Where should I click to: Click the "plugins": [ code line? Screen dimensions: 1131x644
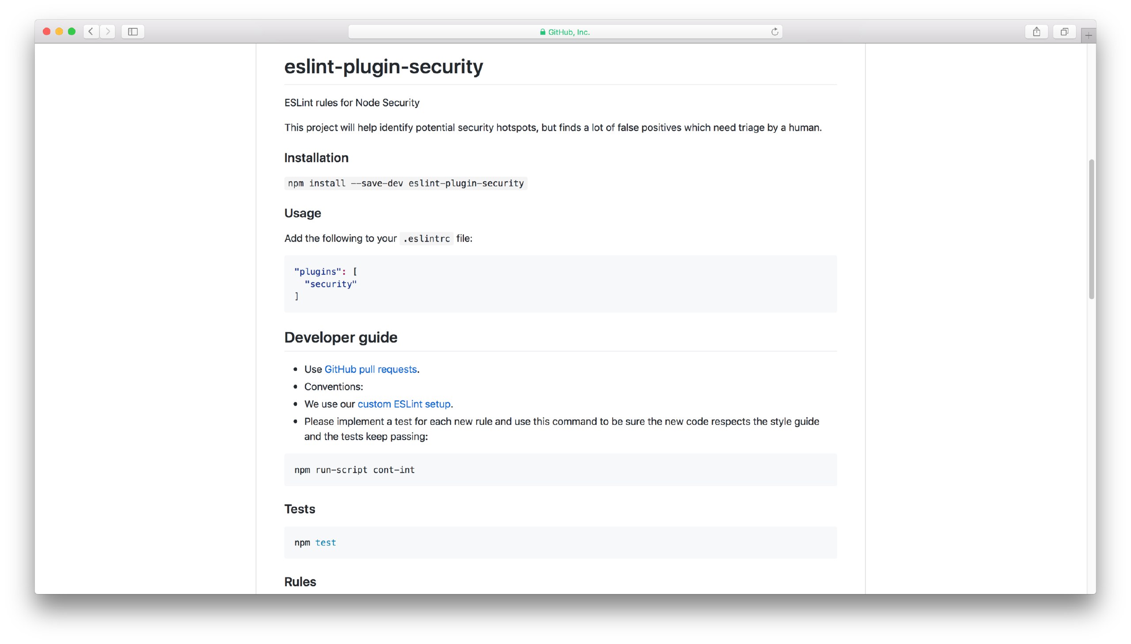(x=326, y=272)
